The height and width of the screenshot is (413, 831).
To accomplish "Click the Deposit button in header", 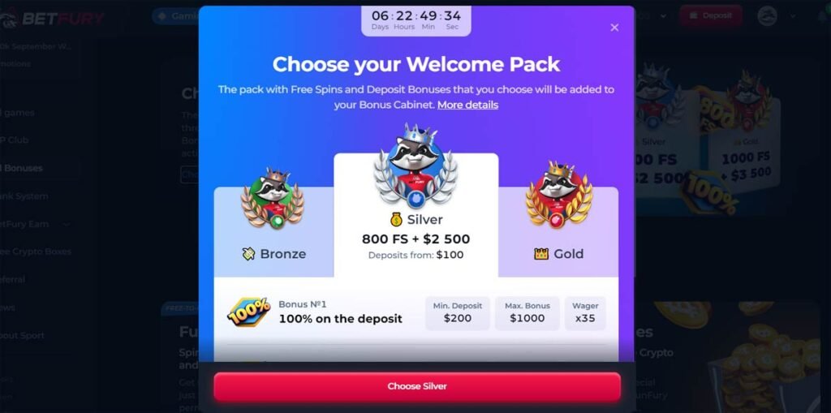I will click(711, 16).
